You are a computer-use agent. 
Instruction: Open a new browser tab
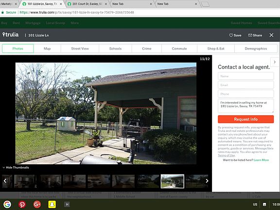[x=205, y=4]
